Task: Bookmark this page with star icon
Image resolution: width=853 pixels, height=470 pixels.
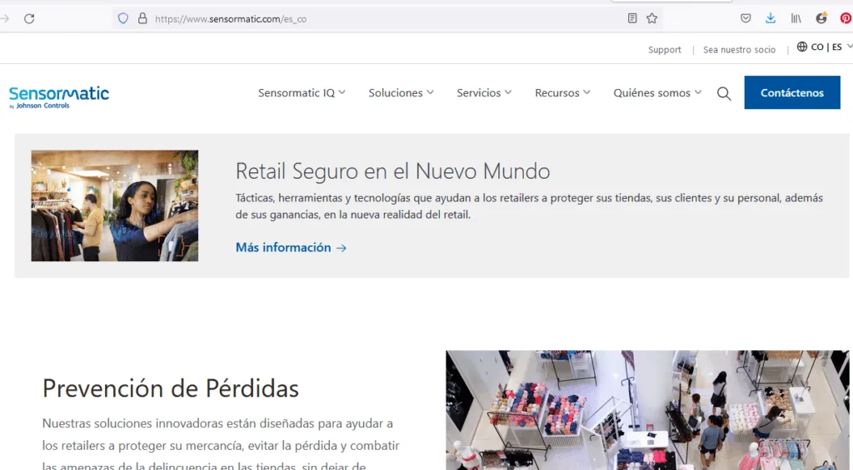Action: click(652, 18)
